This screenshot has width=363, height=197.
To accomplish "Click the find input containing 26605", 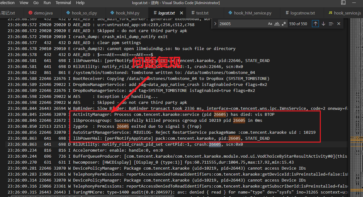I will click(x=242, y=24).
